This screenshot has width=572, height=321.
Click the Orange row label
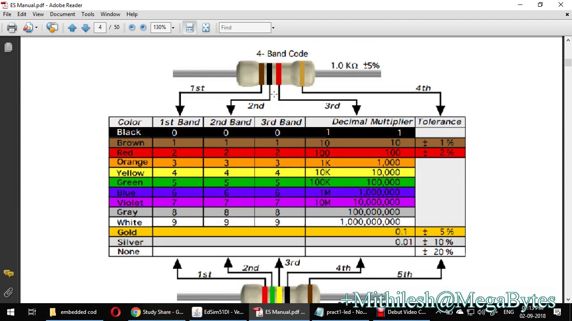click(132, 162)
